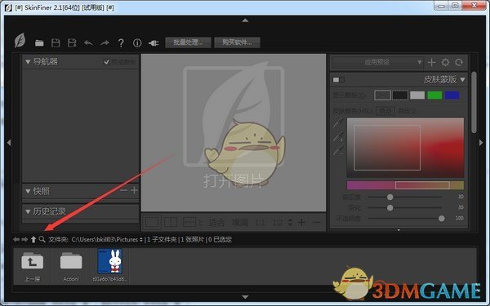Click the Save As disk icon
Image resolution: width=490 pixels, height=306 pixels.
pyautogui.click(x=72, y=43)
